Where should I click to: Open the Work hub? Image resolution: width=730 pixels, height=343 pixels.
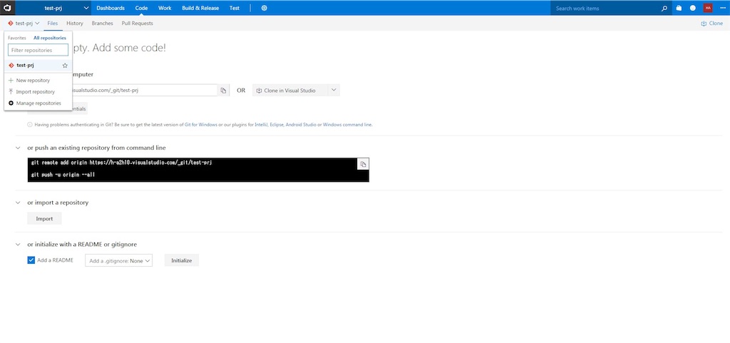(x=165, y=8)
